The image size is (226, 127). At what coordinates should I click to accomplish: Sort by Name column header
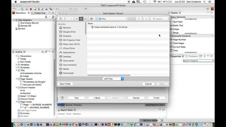click(x=90, y=24)
